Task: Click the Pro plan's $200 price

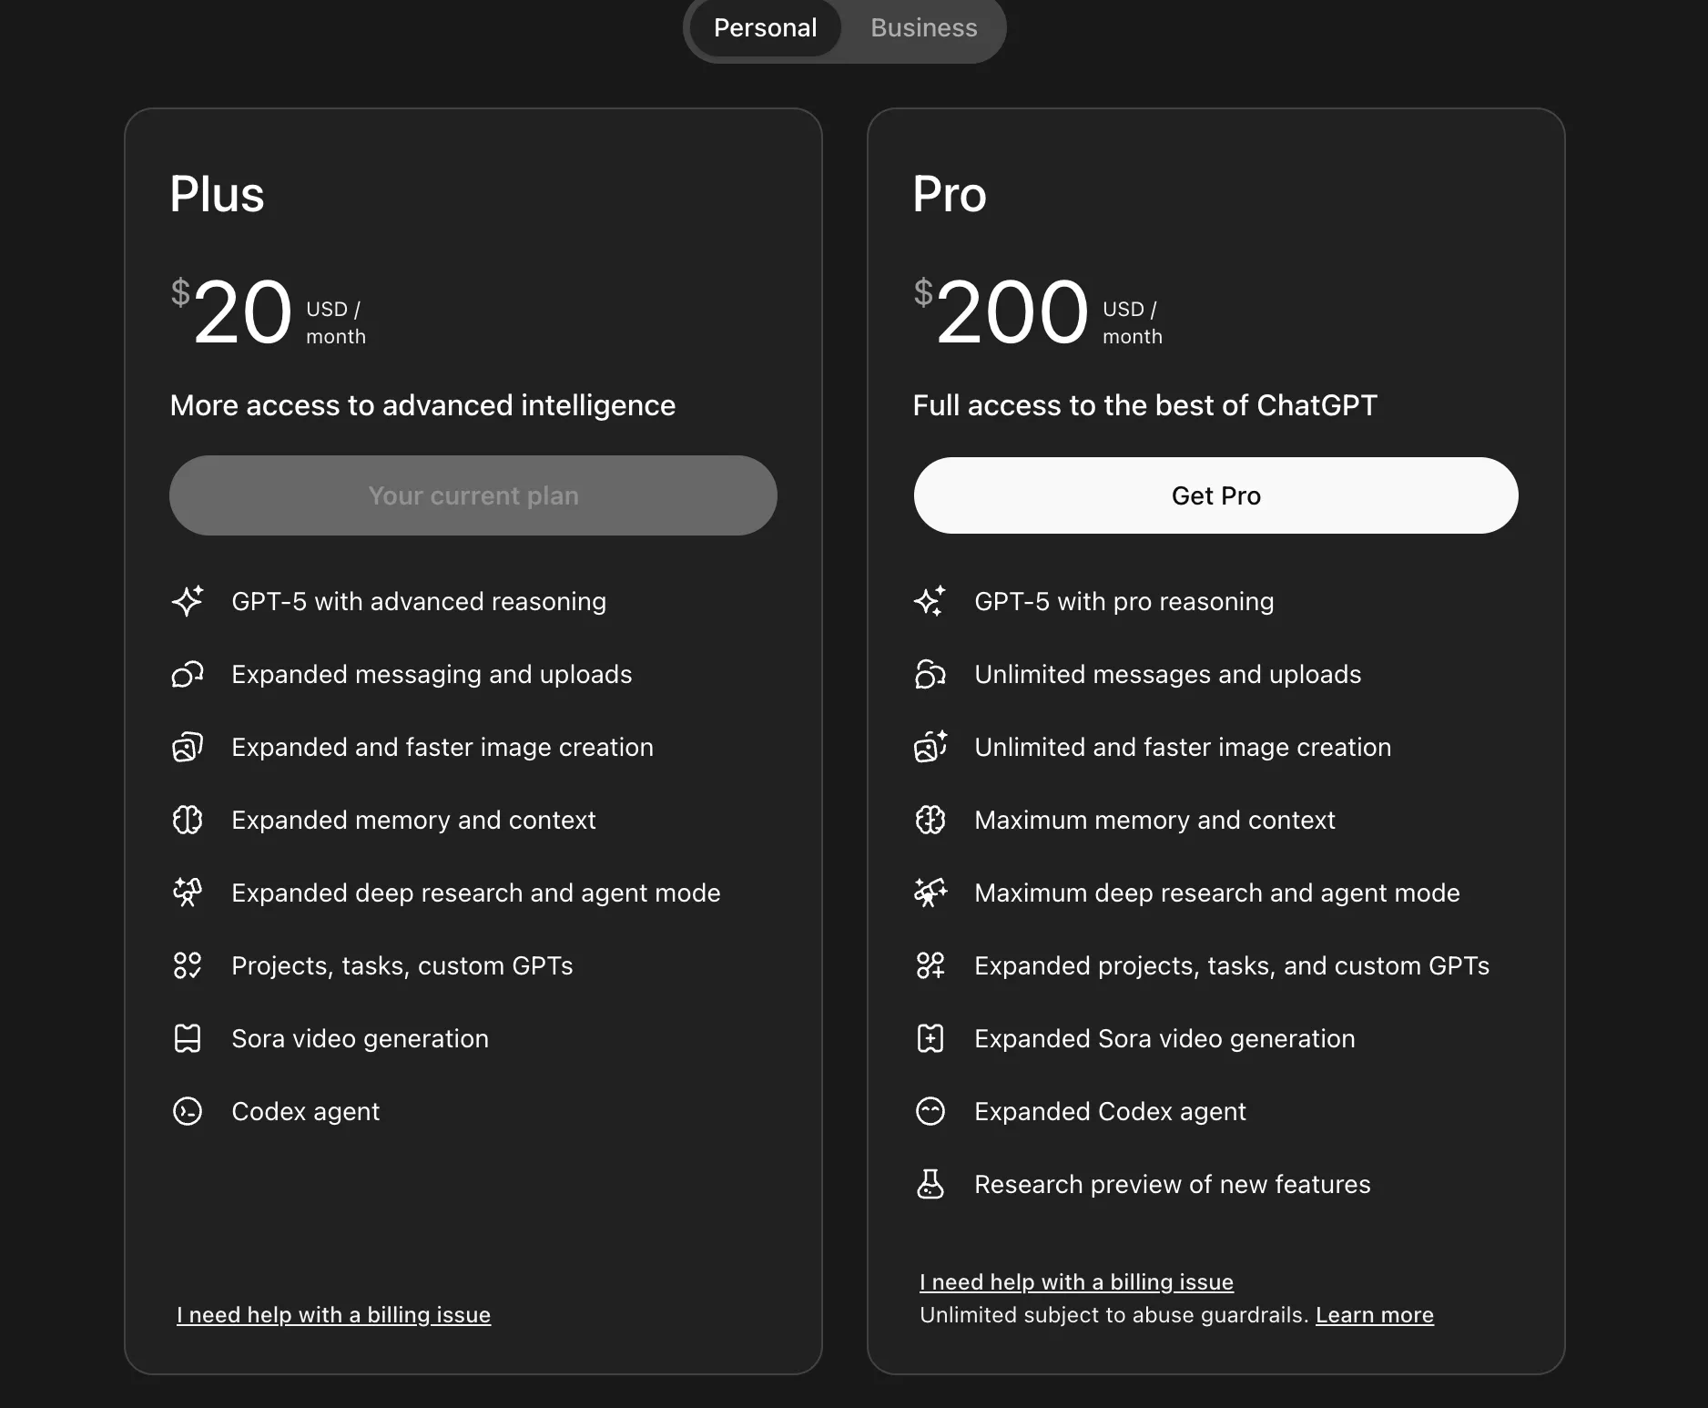Action: (1011, 312)
